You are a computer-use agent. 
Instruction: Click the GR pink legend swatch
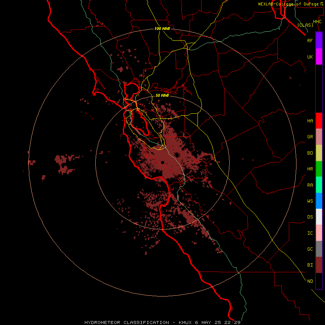(x=319, y=137)
